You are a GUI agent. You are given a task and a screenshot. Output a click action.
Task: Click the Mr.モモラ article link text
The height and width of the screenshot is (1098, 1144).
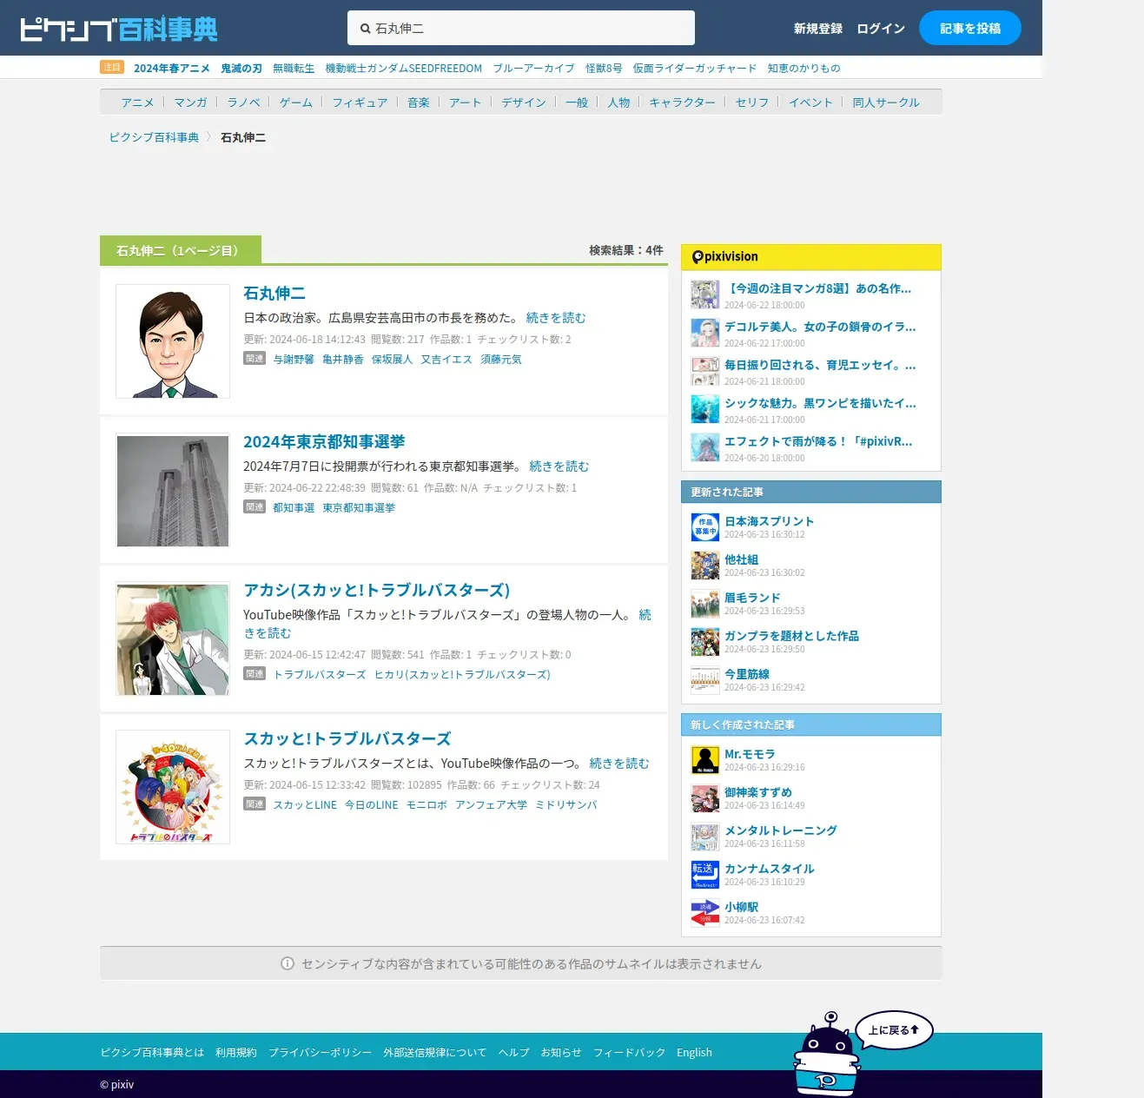pos(750,754)
